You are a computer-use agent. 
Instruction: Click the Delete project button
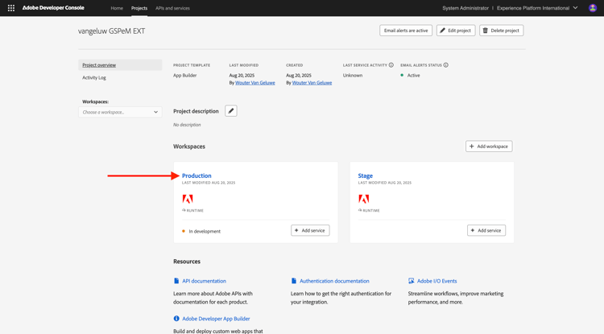tap(501, 31)
